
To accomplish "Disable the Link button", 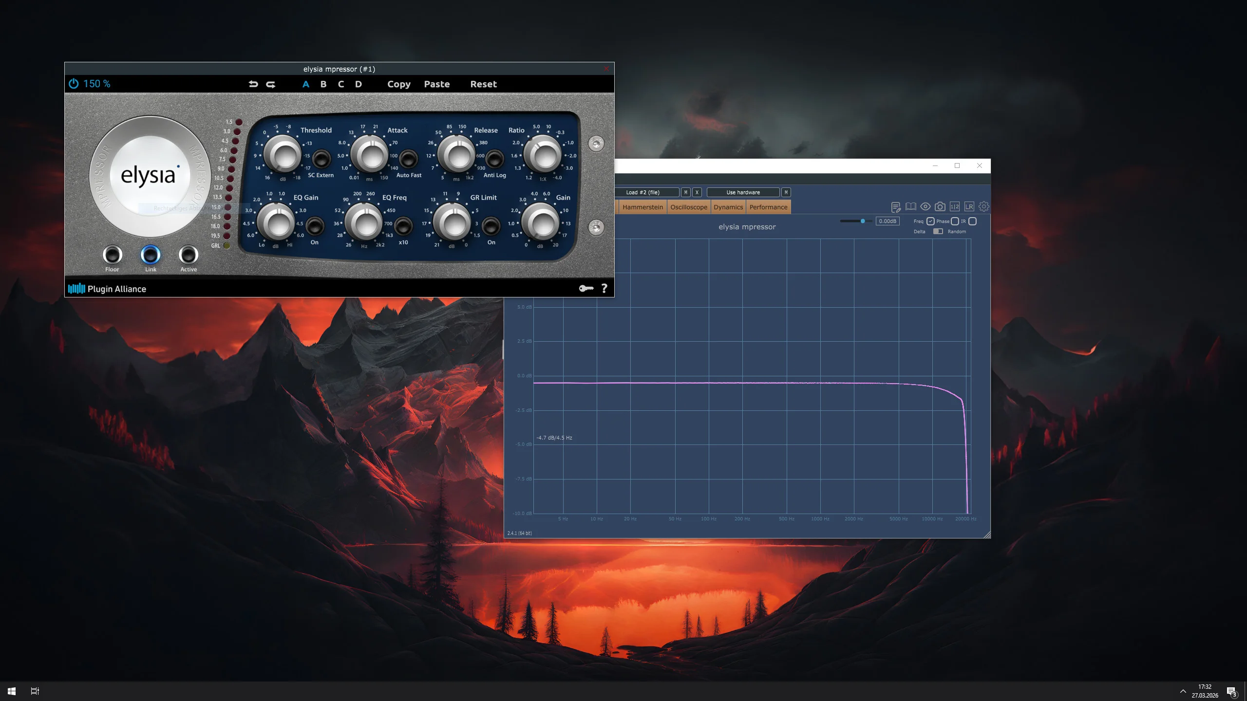I will coord(151,255).
